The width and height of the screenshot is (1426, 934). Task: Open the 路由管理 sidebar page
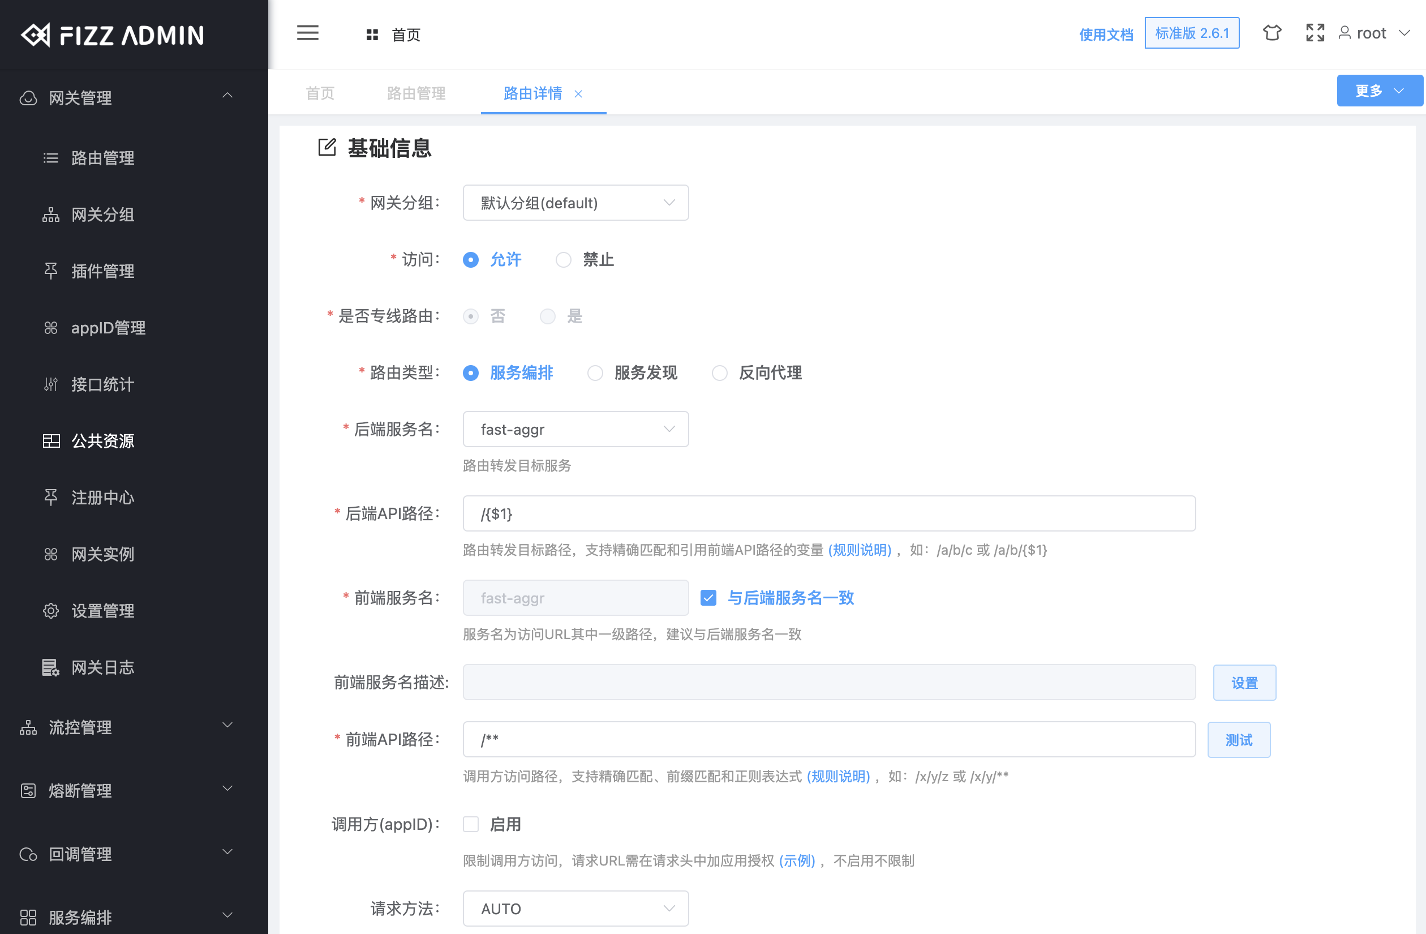click(x=102, y=158)
